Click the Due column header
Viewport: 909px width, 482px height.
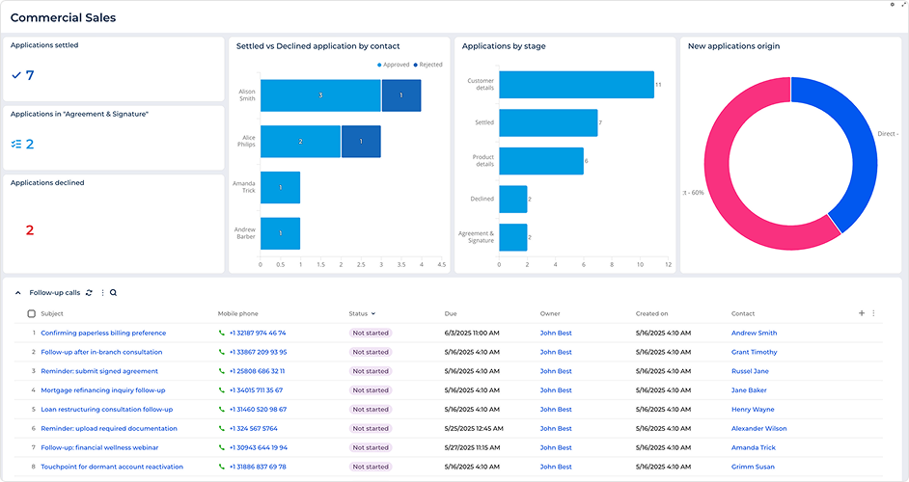click(451, 313)
